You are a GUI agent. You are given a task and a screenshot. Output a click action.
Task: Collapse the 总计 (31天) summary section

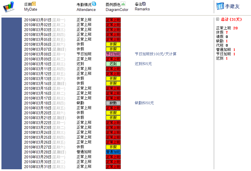click(218, 19)
